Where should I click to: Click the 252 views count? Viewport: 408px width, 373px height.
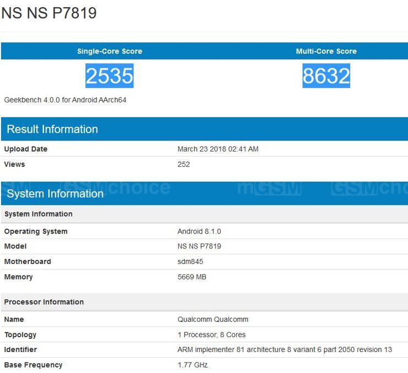coord(184,164)
